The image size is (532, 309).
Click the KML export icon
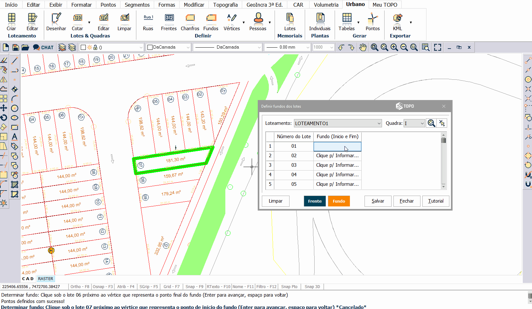[x=397, y=22]
